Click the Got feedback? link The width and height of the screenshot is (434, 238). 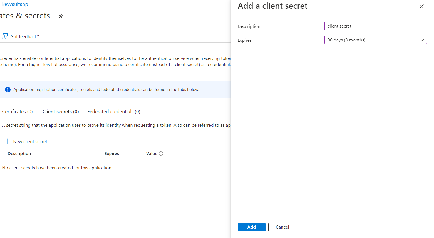24,36
